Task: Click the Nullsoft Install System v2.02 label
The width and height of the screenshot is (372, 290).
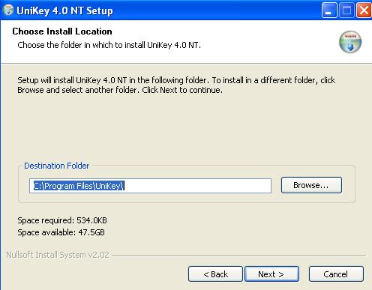Action: click(x=58, y=255)
